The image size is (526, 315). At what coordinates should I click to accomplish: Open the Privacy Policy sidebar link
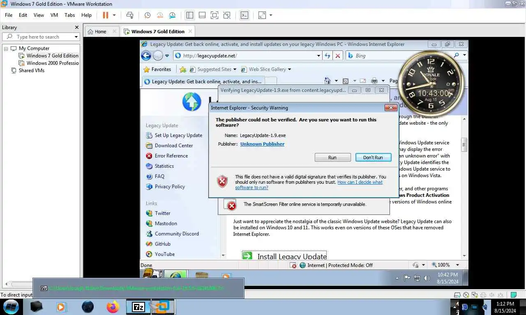pyautogui.click(x=170, y=187)
